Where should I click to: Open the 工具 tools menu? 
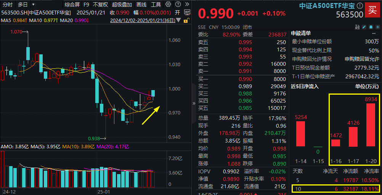pyautogui.click(x=156, y=5)
